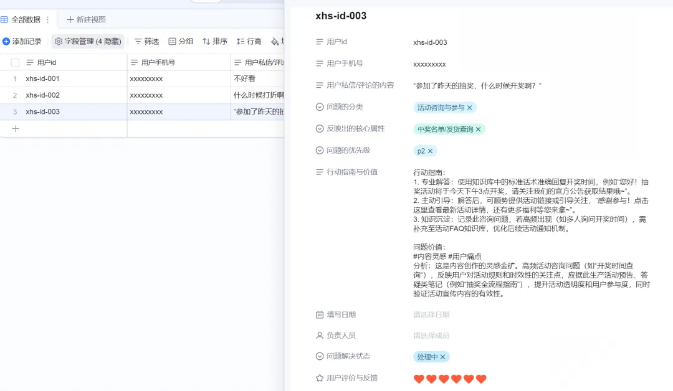The height and width of the screenshot is (391, 673).
Task: Click the blue plus 添加记录 icon
Action: coord(6,42)
